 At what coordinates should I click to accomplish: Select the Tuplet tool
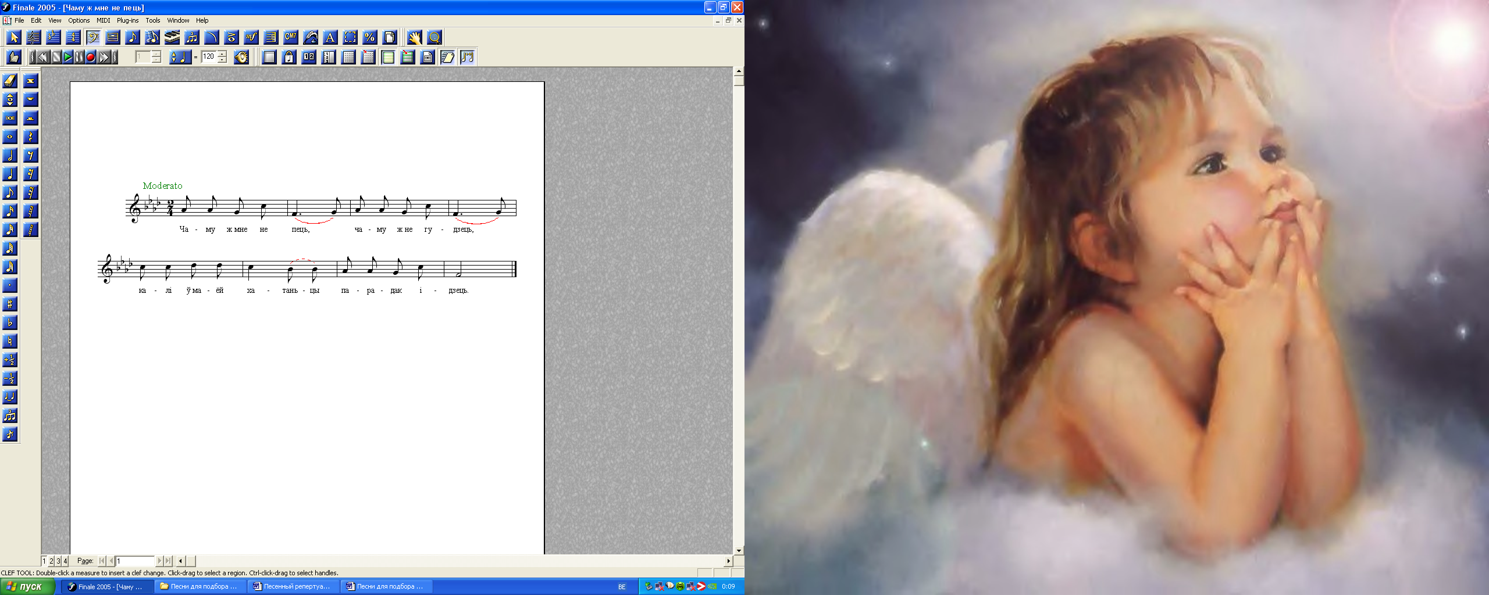click(x=192, y=38)
